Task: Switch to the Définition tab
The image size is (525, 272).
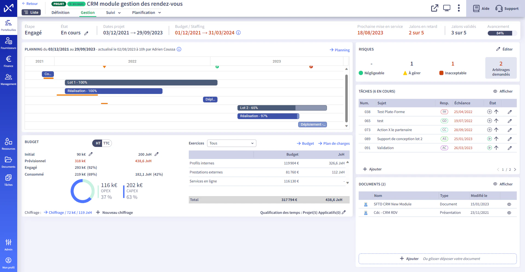Action: click(x=60, y=13)
